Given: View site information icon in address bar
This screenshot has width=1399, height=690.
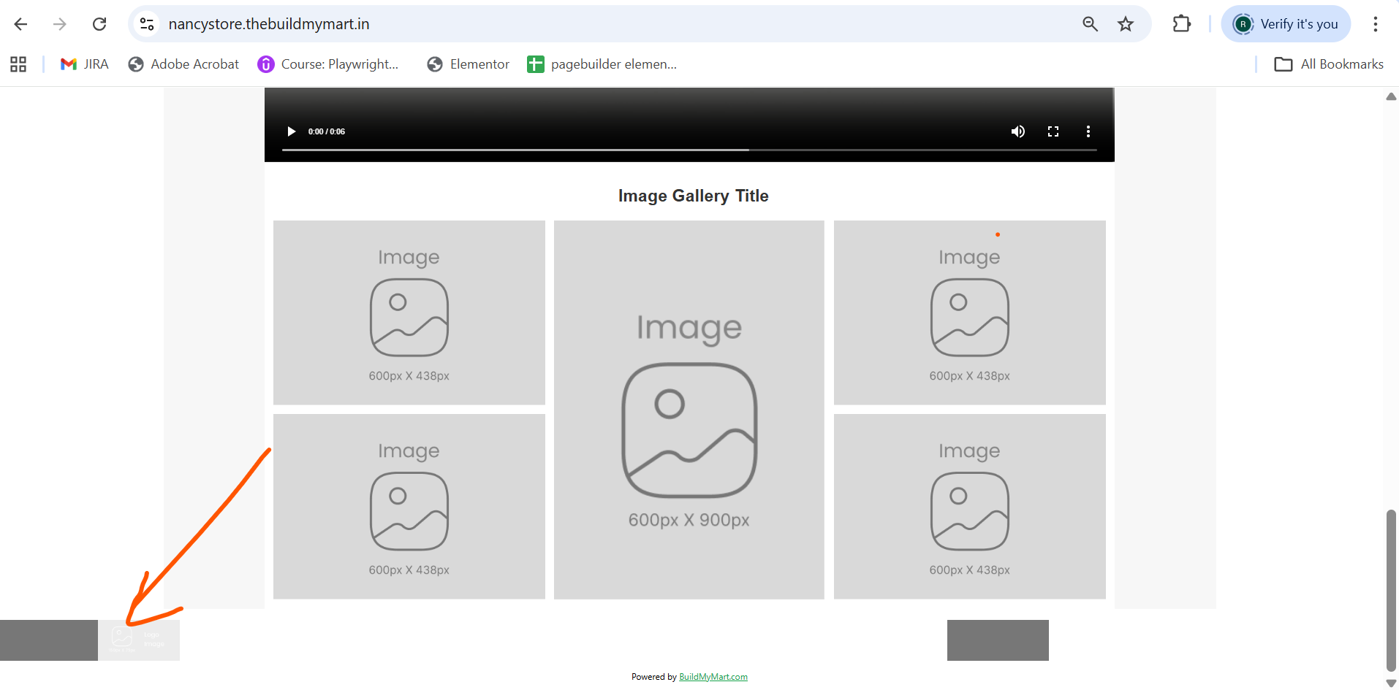Looking at the screenshot, I should click(147, 24).
